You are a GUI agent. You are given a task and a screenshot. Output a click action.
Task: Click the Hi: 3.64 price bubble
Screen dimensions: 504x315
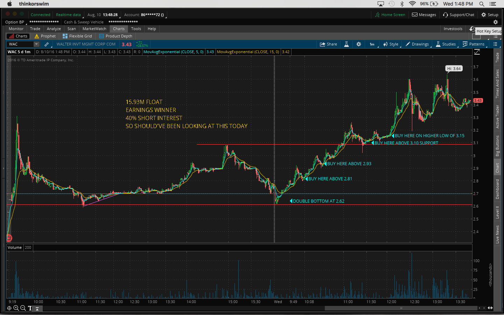click(454, 69)
